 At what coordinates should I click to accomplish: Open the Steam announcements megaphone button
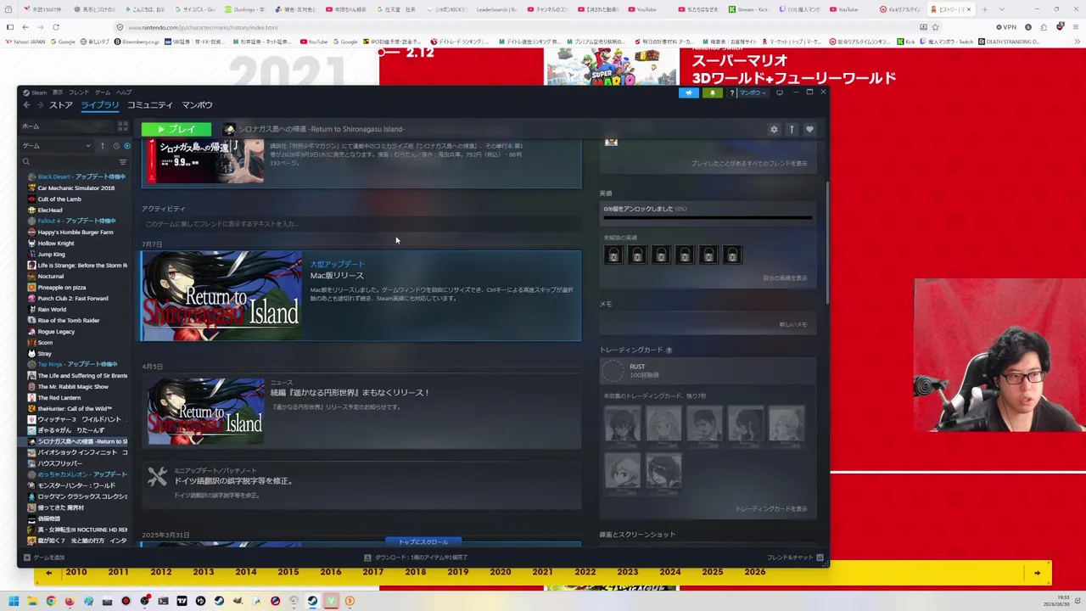(689, 92)
